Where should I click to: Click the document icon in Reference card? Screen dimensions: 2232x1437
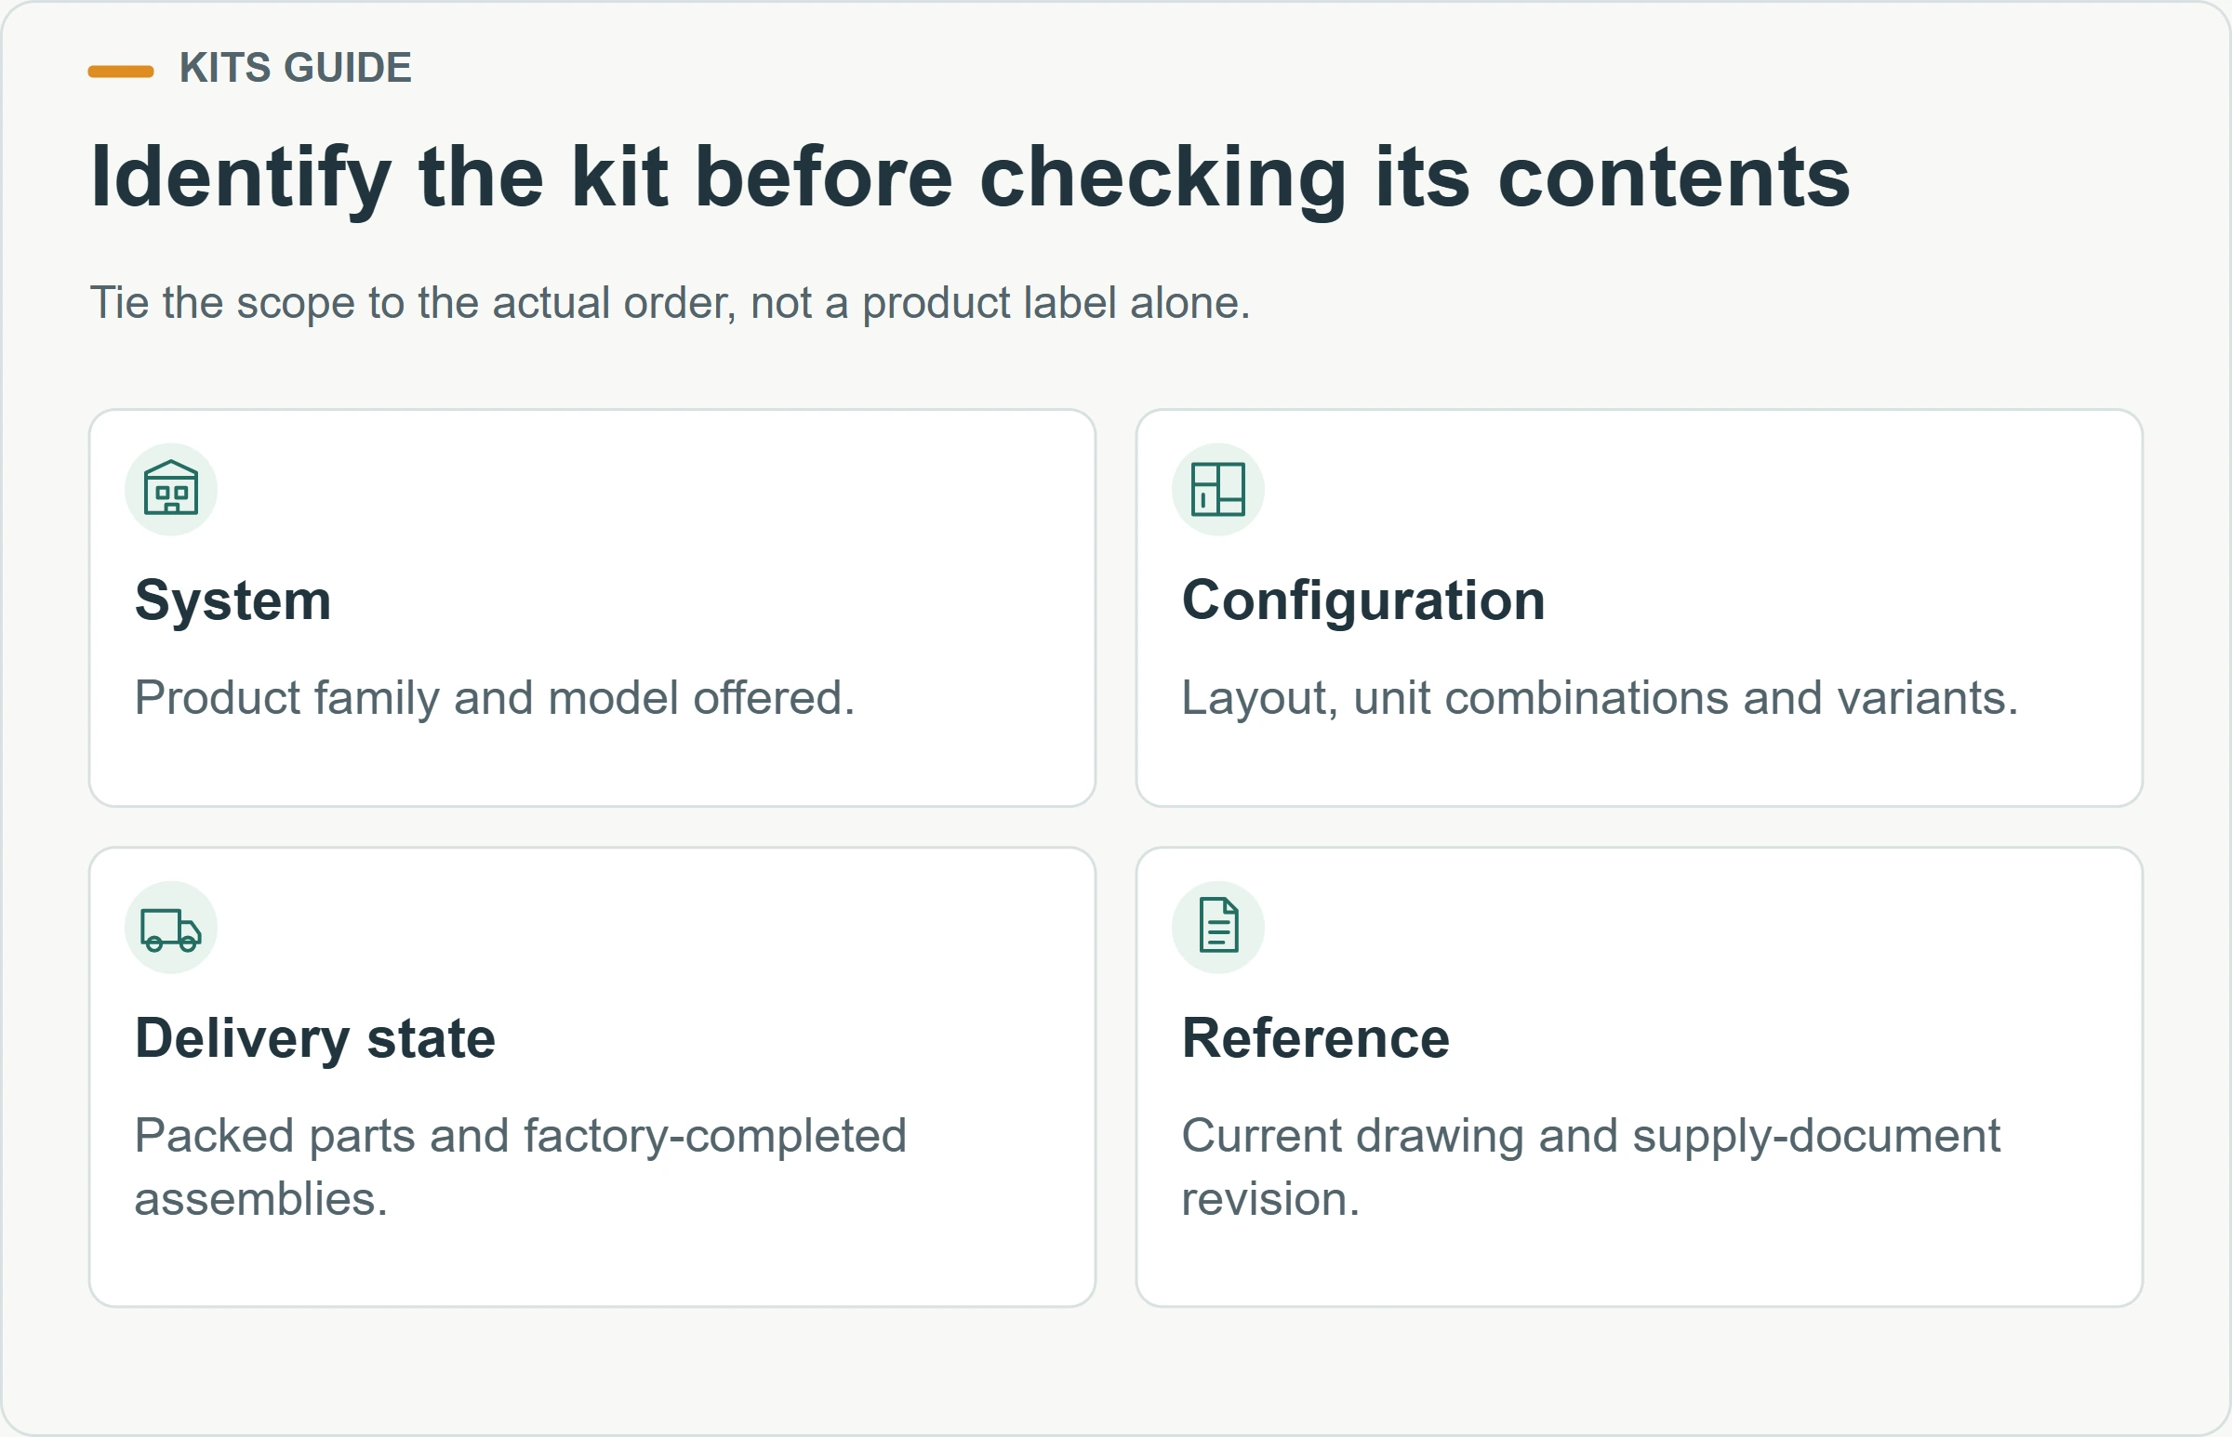pos(1218,926)
